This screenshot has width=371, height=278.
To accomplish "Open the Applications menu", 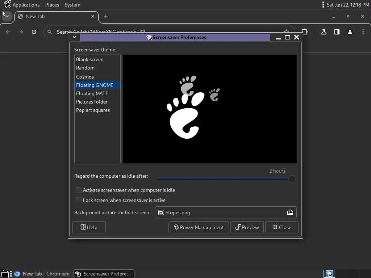I will tap(26, 5).
